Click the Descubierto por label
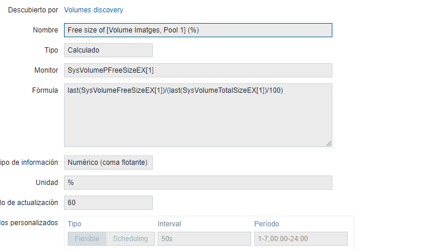Image resolution: width=439 pixels, height=250 pixels. [x=33, y=10]
